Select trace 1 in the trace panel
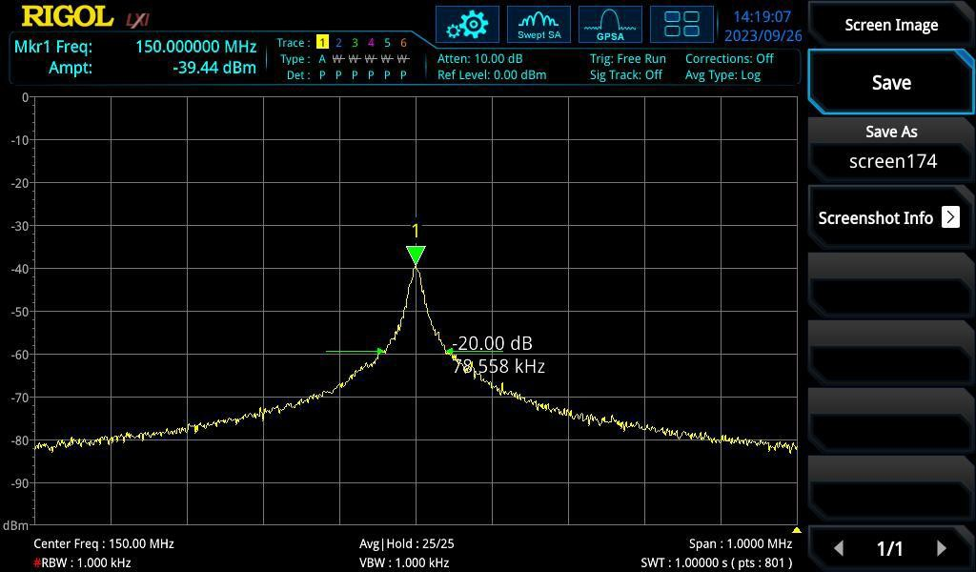The image size is (976, 572). 322,43
